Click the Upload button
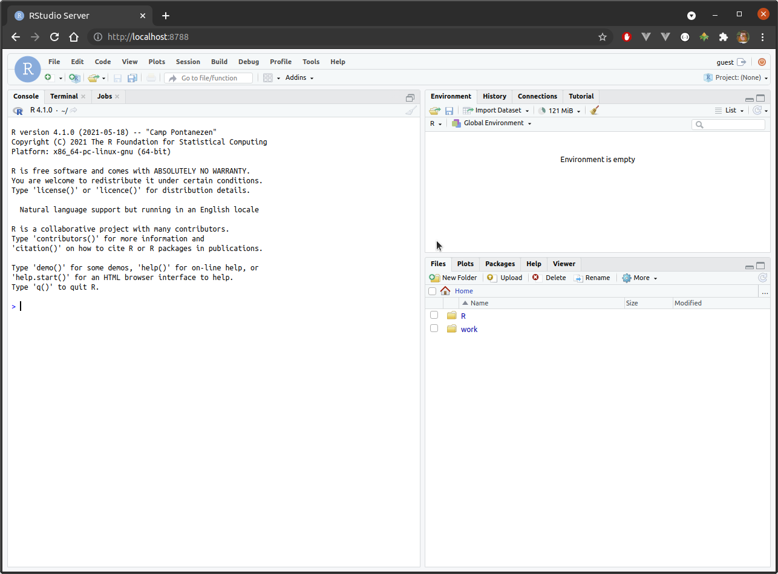 coord(505,278)
